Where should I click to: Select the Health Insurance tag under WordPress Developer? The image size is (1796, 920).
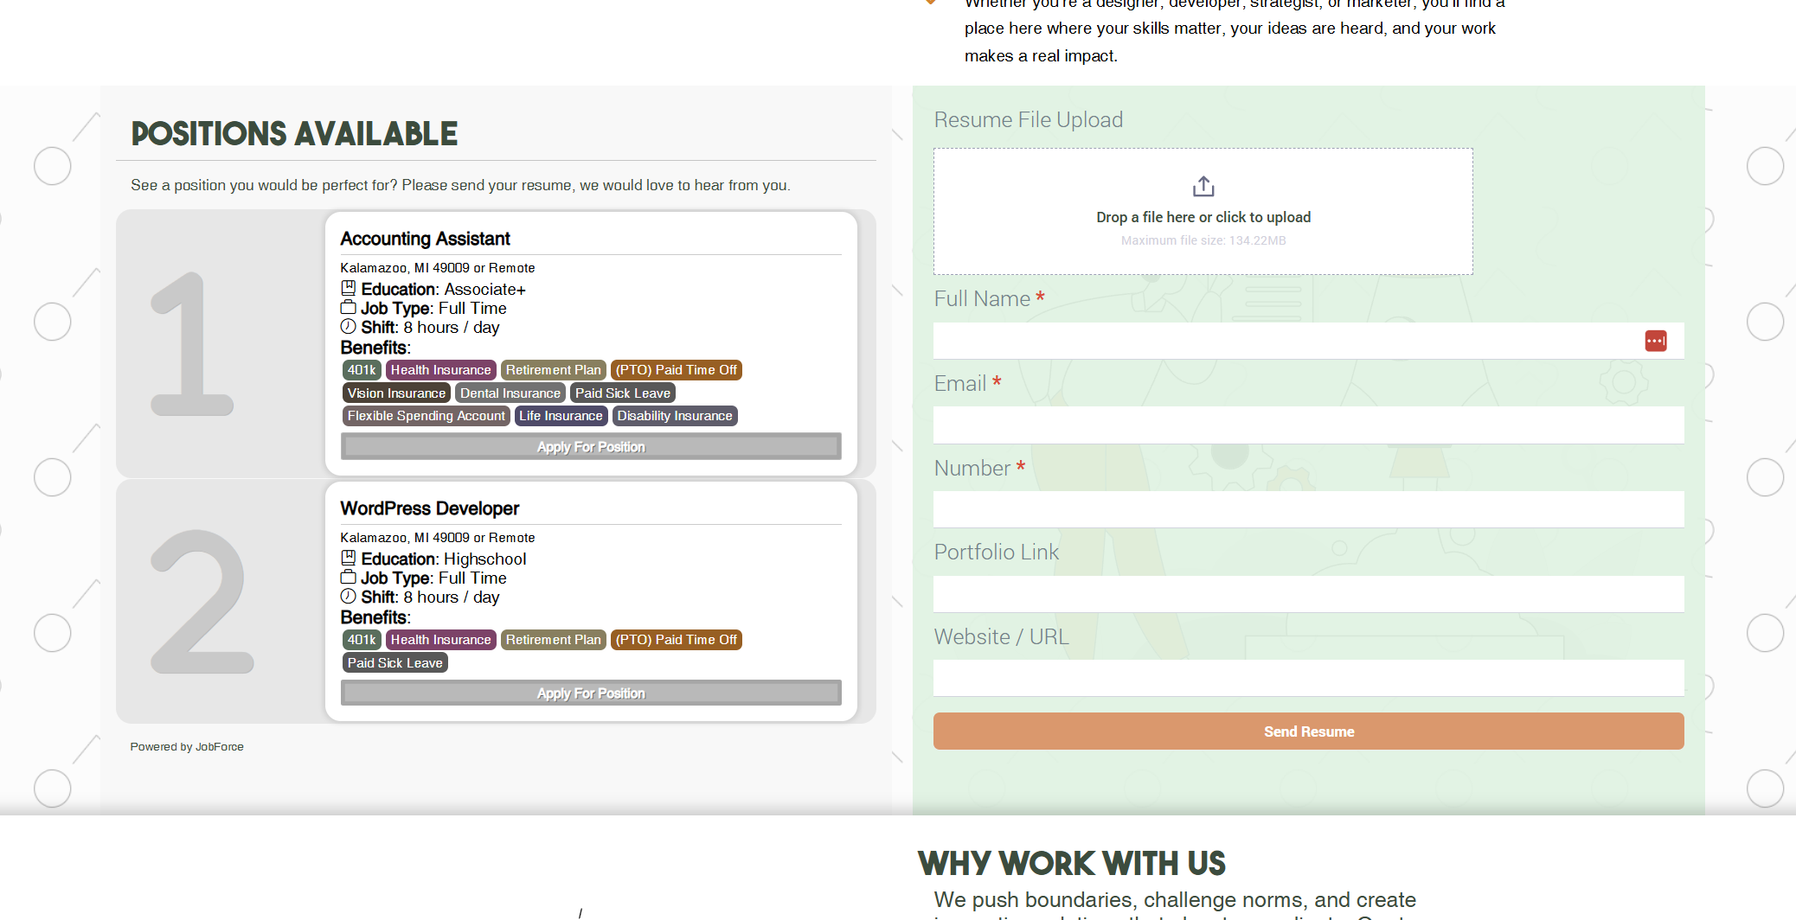point(440,640)
